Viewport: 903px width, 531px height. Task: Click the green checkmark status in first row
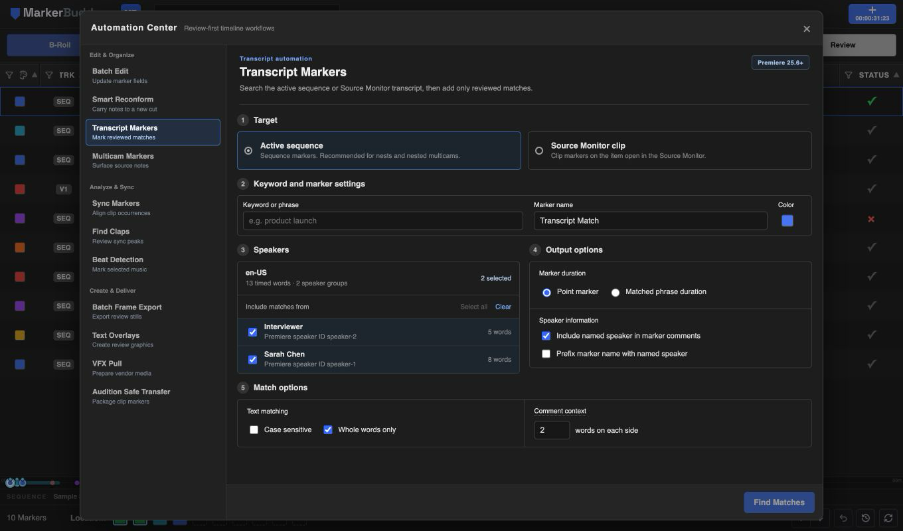872,102
